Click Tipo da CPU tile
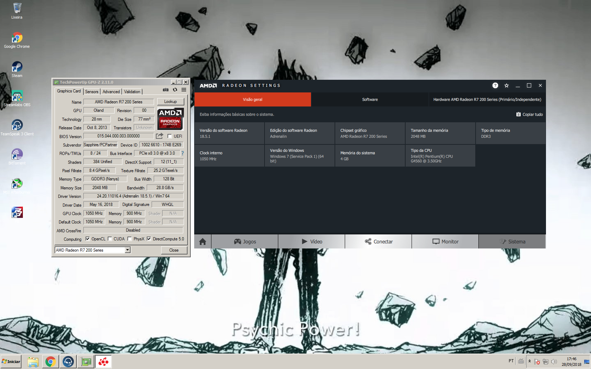Screen dimensions: 591x369 click(x=440, y=156)
